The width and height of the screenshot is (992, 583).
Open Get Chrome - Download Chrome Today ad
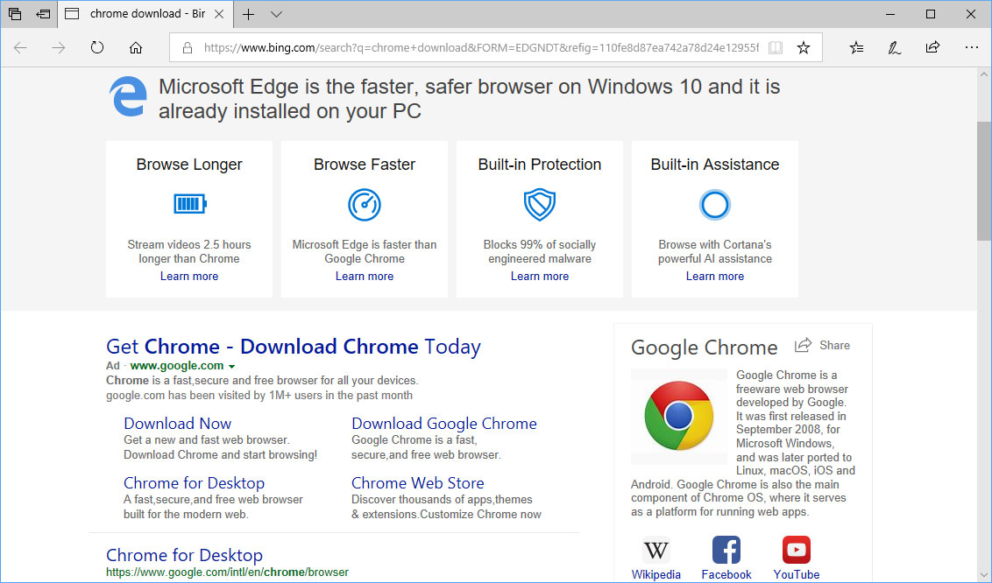pos(294,347)
